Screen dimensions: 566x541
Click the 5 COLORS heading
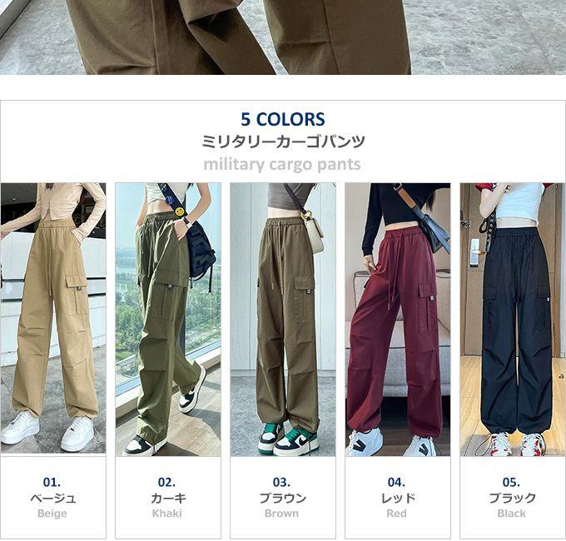coord(283,120)
